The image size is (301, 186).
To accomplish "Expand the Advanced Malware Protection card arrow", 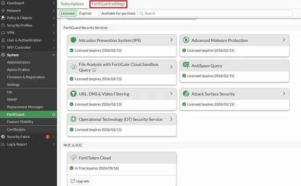I will pyautogui.click(x=284, y=40).
